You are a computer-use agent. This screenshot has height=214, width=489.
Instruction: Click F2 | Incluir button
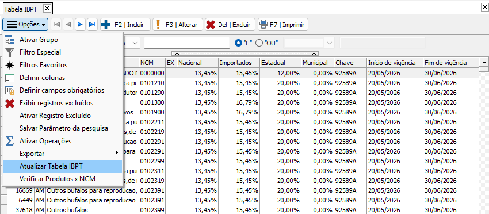pos(125,24)
